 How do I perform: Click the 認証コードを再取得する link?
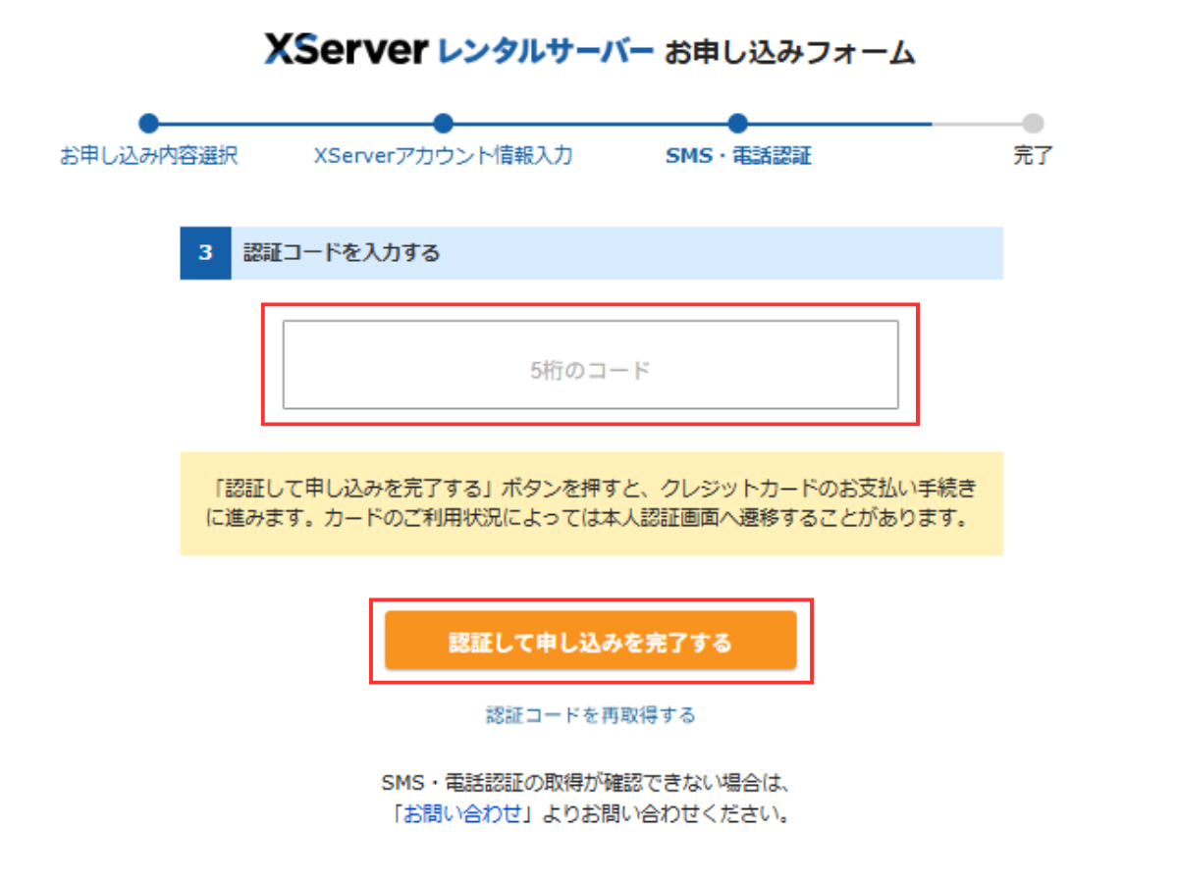[590, 715]
